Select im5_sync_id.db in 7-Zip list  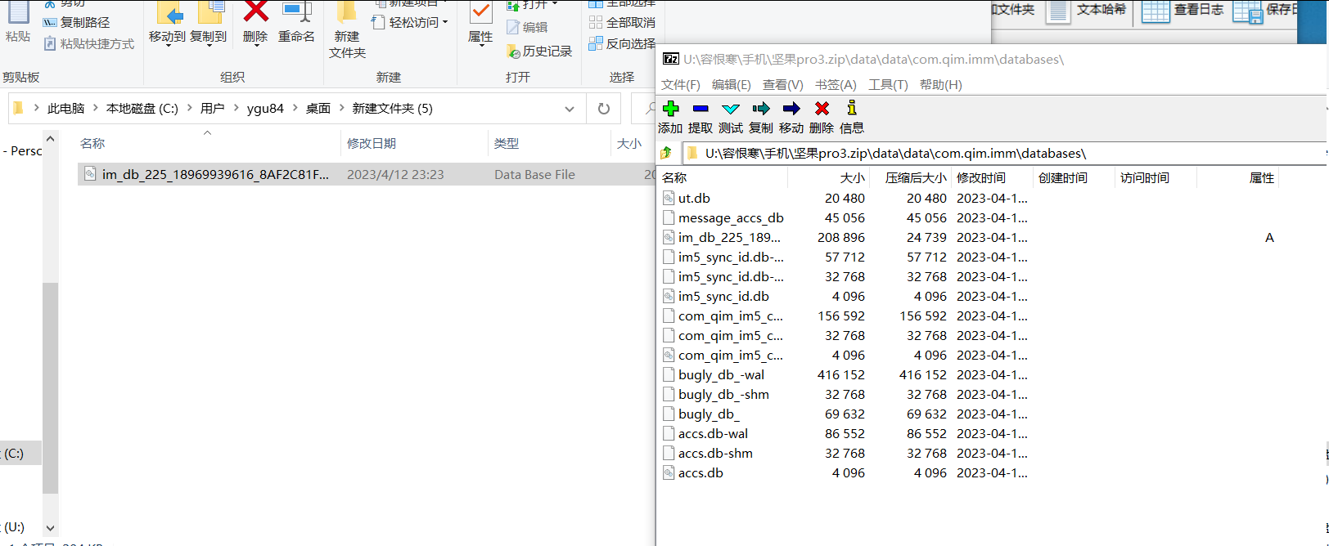click(x=723, y=297)
